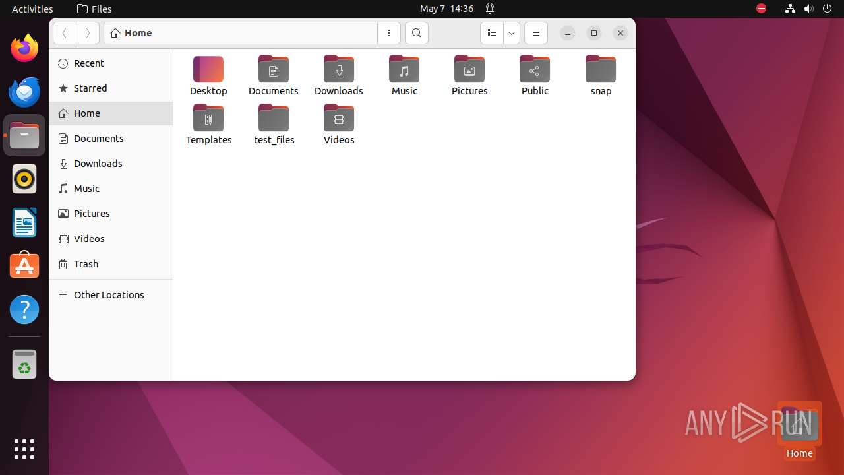Open the Trash icon in the dock
This screenshot has width=844, height=475.
24,364
